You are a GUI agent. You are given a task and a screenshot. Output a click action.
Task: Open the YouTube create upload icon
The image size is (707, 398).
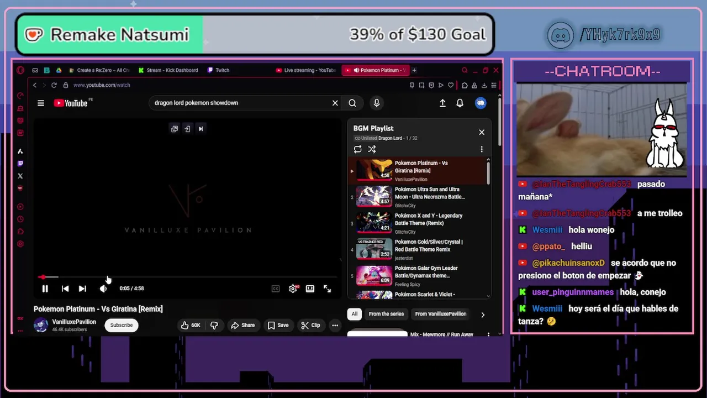click(442, 103)
